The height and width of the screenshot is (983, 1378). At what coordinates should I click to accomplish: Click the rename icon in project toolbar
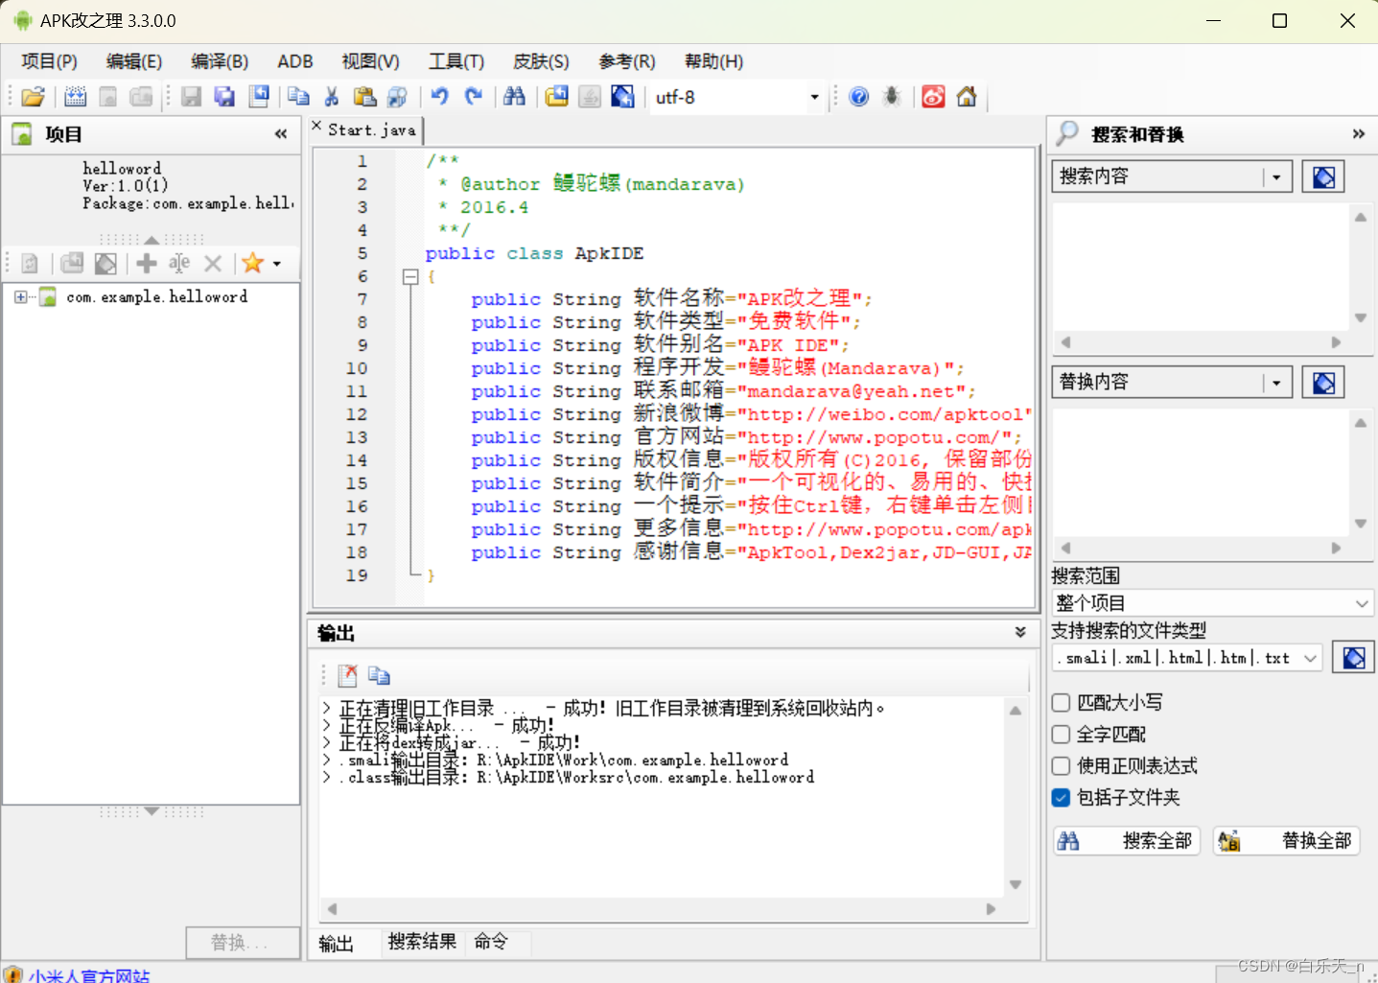click(x=179, y=263)
